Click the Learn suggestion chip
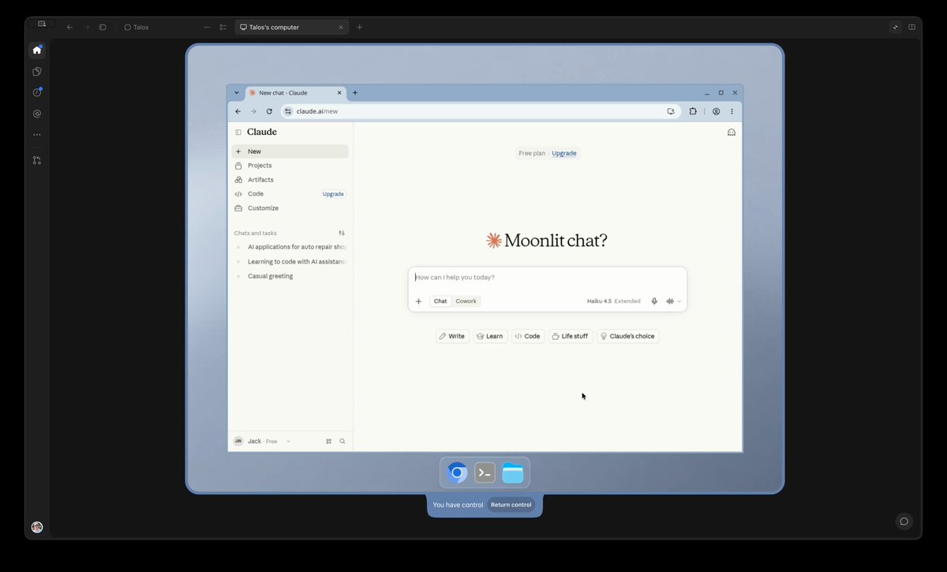Viewport: 947px width, 572px height. (x=490, y=336)
